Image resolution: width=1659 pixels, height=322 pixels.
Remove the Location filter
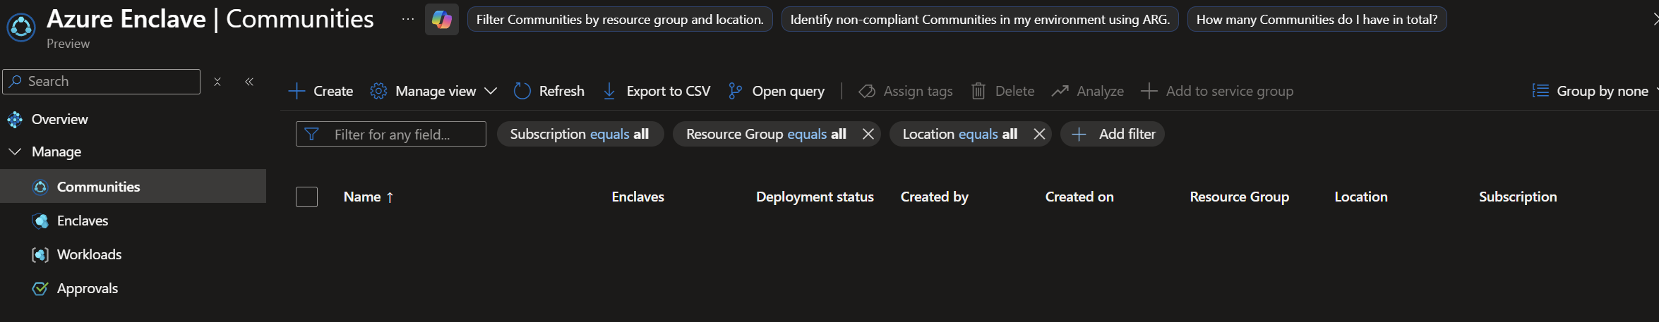(1039, 134)
